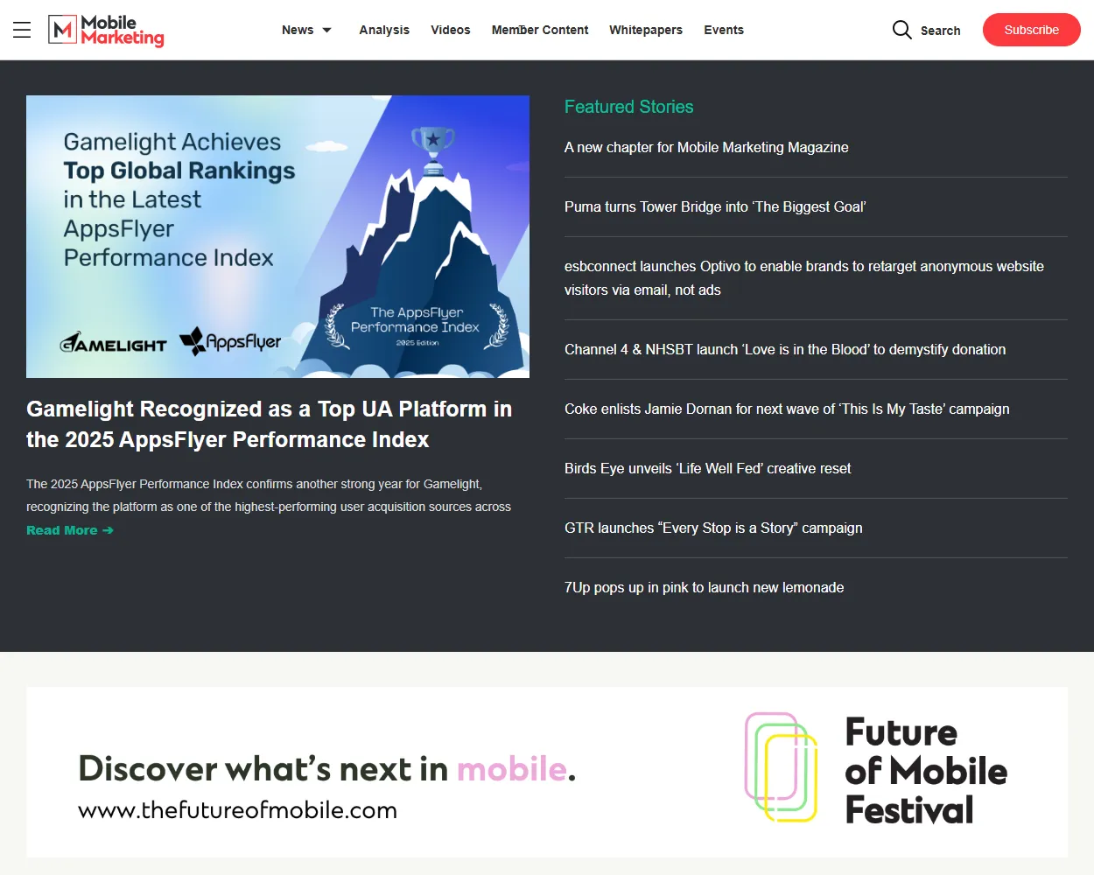Open Puma turns Tower Bridge story
Screen dimensions: 1094x875
(x=715, y=206)
